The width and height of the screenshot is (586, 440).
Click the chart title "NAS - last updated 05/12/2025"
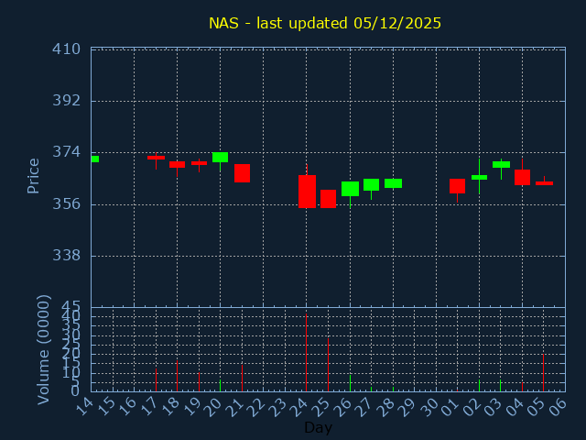coord(324,23)
